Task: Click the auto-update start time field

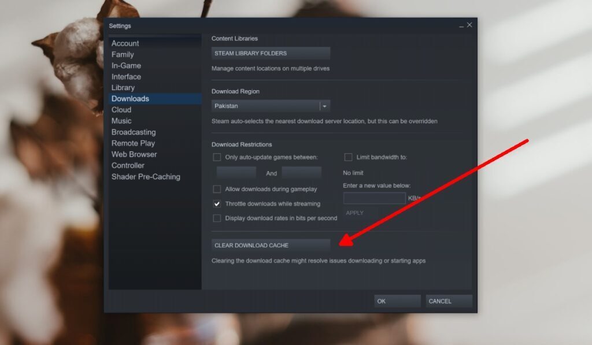Action: click(x=236, y=172)
